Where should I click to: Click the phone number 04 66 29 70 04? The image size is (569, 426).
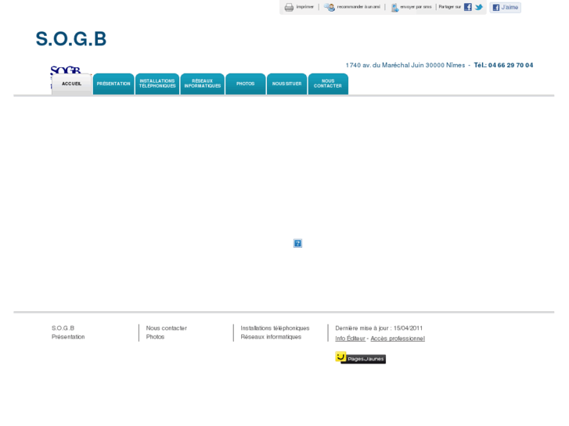click(510, 65)
